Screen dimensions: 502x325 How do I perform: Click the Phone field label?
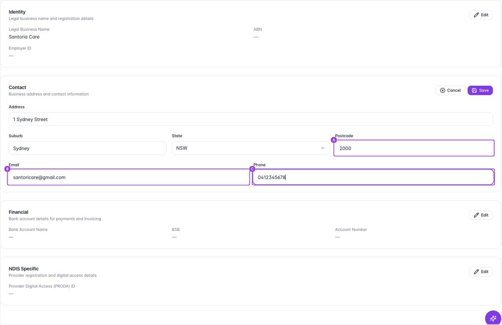[259, 165]
